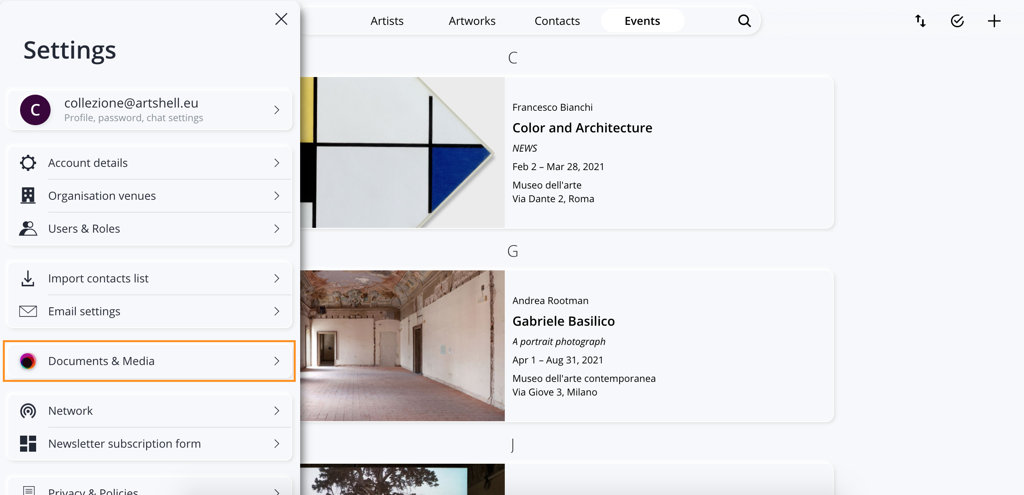Image resolution: width=1024 pixels, height=495 pixels.
Task: Open Documents & Media settings
Action: [150, 361]
